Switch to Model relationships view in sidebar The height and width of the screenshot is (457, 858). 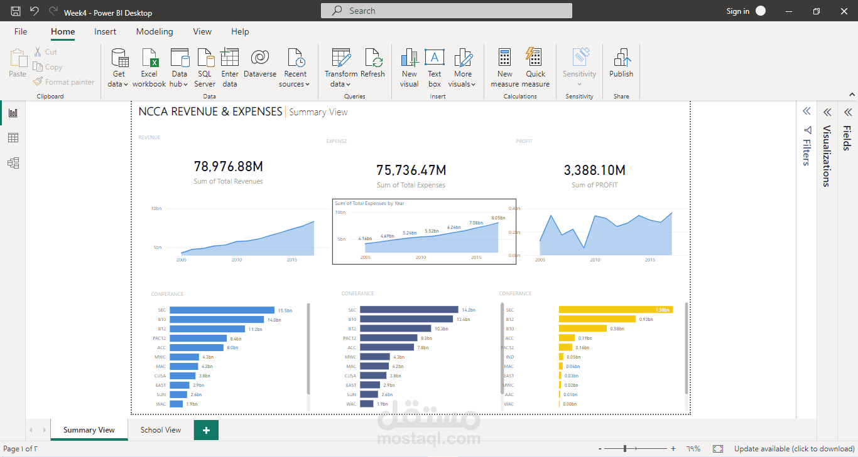[x=13, y=163]
